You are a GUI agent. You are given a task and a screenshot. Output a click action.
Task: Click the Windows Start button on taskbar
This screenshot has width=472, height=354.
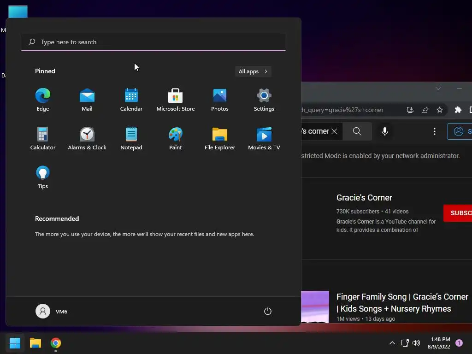[15, 343]
